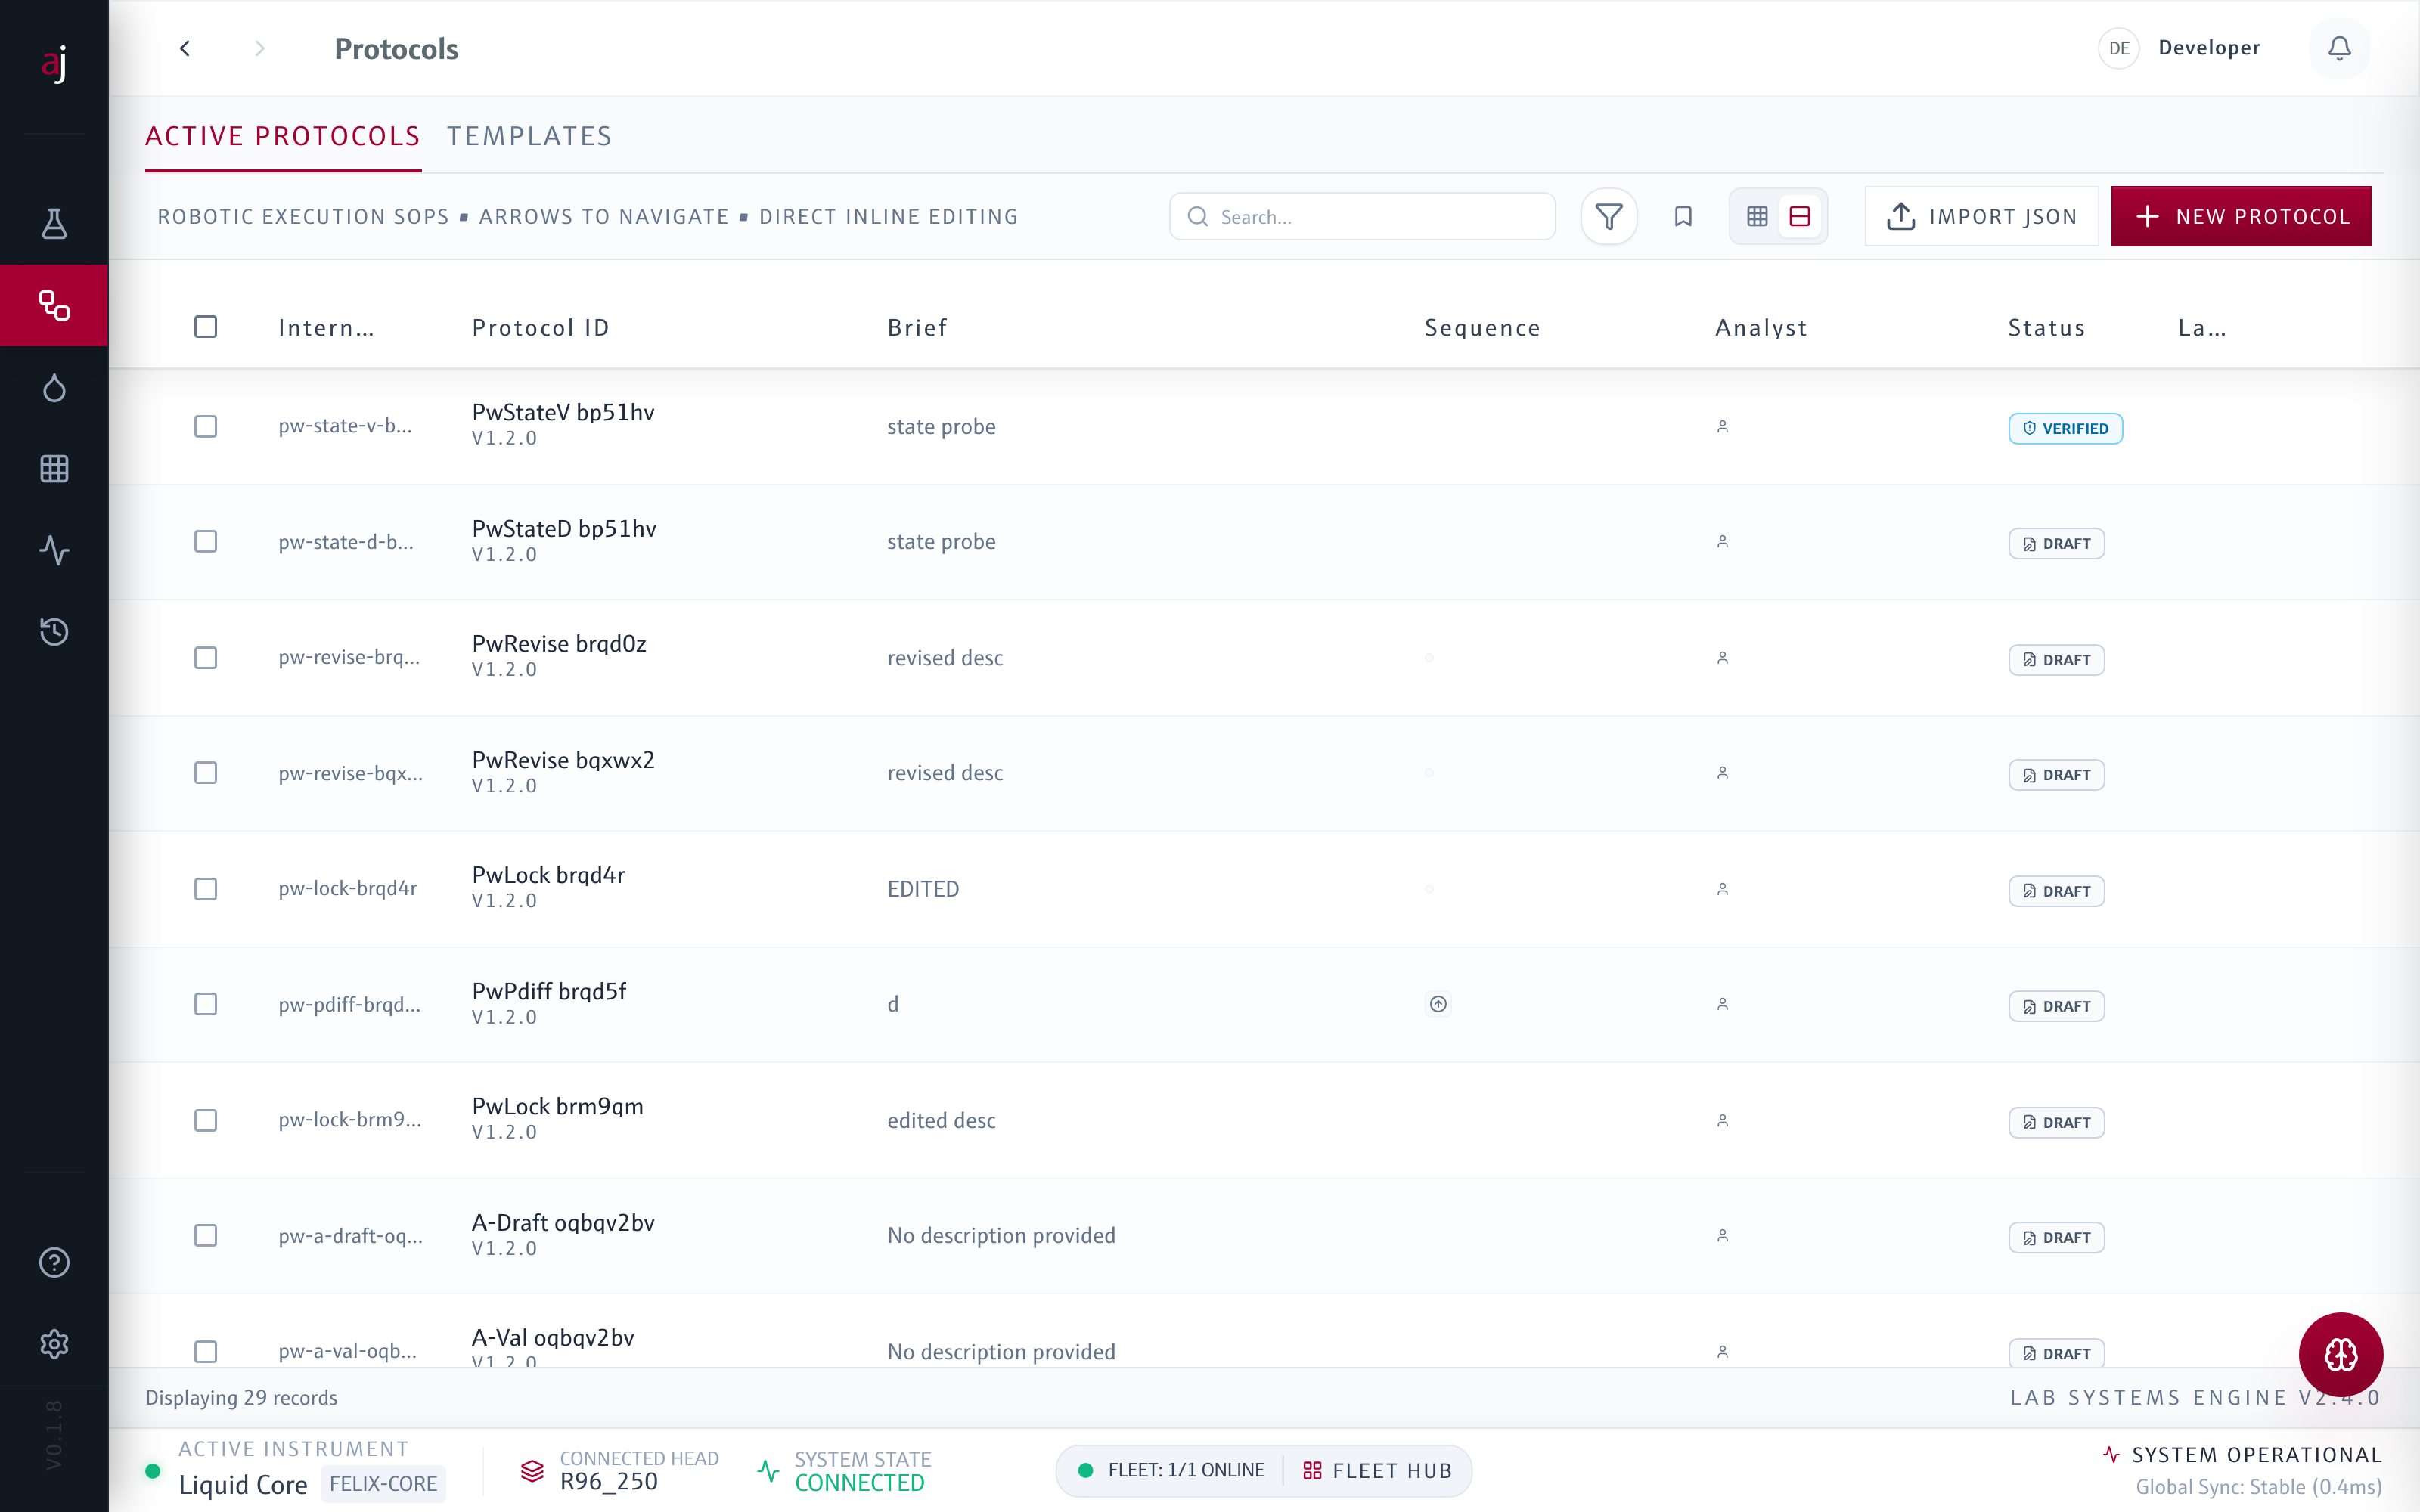
Task: Check the PwRevise bqxwx2 row checkbox
Action: pos(205,773)
